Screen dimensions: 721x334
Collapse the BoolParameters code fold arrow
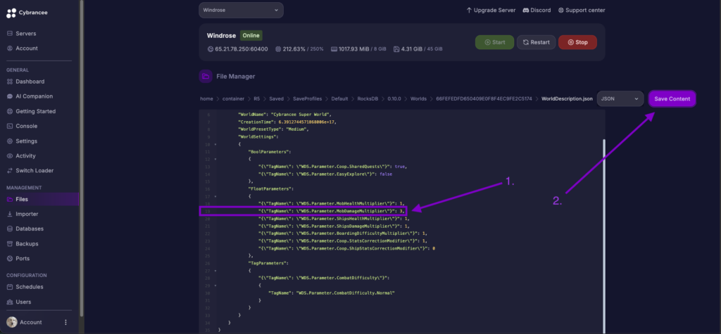tap(215, 158)
